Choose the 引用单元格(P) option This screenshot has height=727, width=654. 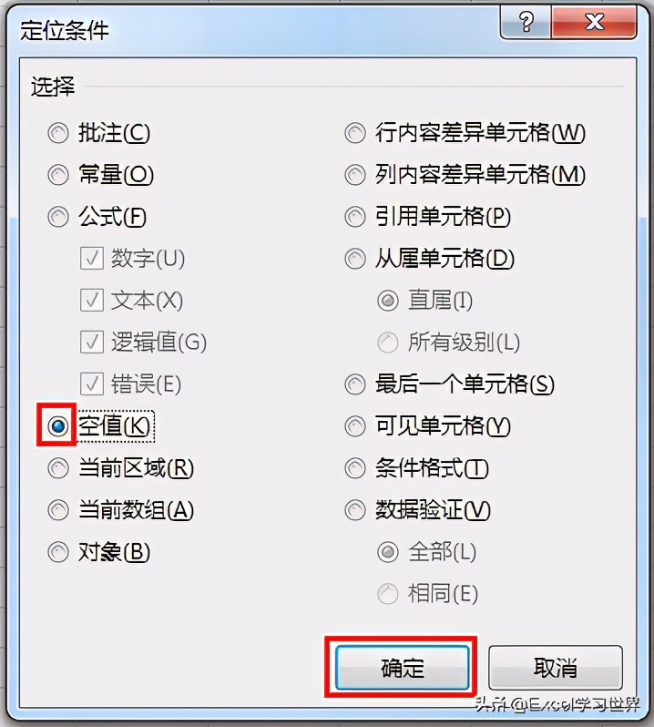pos(355,217)
